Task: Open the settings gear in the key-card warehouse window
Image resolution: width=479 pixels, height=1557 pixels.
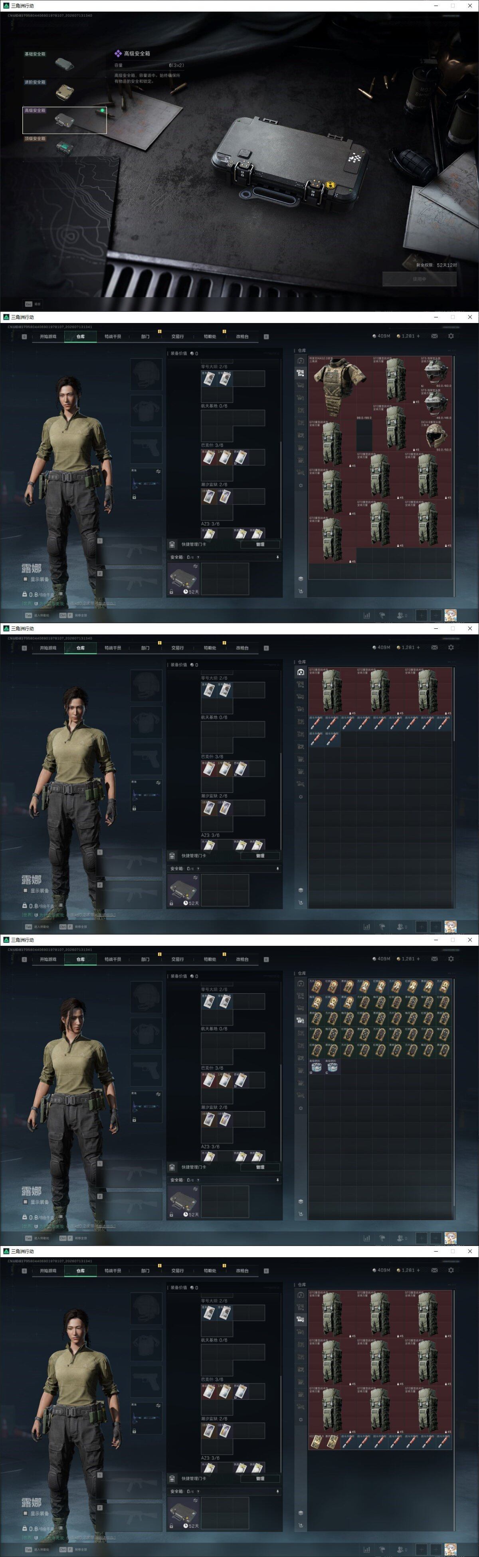Action: point(451,959)
